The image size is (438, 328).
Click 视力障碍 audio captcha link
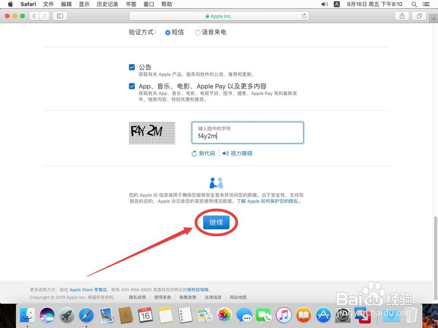[237, 154]
